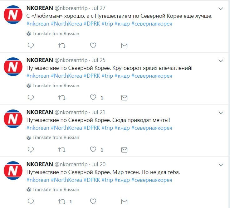This screenshot has width=230, height=208.
Task: Retweet the Jul 21 tweet
Action: point(62,150)
